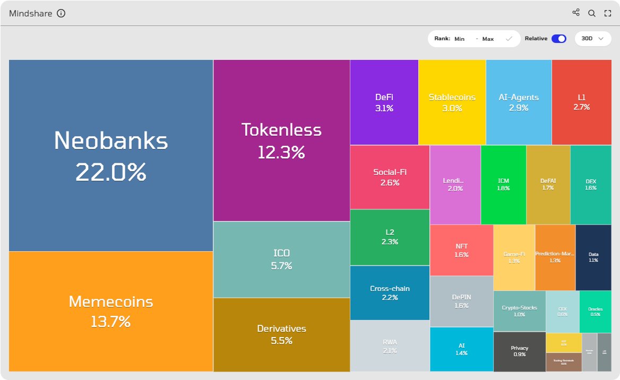Focus the Rank Min input field
This screenshot has height=380, width=620.
pos(463,39)
